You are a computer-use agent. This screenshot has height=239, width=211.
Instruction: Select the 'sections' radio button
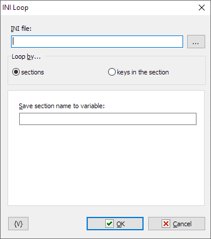(16, 72)
